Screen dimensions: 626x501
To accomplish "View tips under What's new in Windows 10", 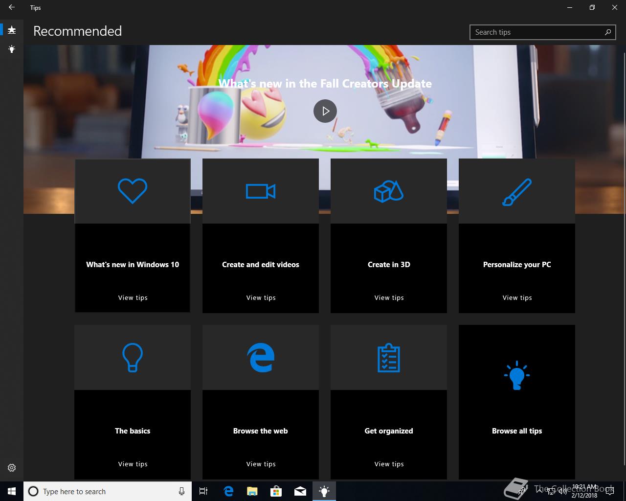I will click(x=133, y=297).
